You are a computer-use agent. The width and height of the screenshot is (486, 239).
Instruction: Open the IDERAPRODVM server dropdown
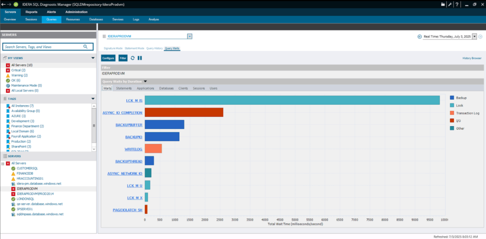[190, 37]
